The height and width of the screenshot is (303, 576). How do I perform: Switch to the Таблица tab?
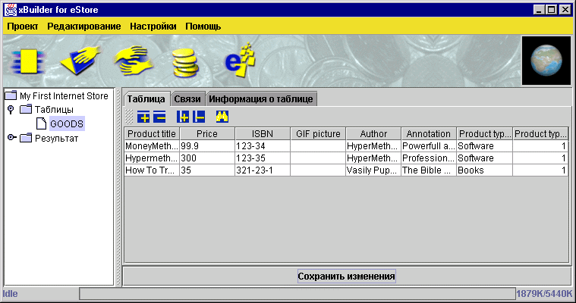146,99
